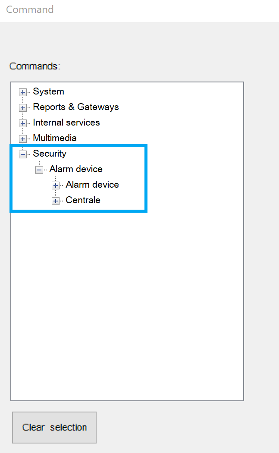Collapse the Alarm device node directly under Security
The width and height of the screenshot is (279, 453).
pos(39,170)
